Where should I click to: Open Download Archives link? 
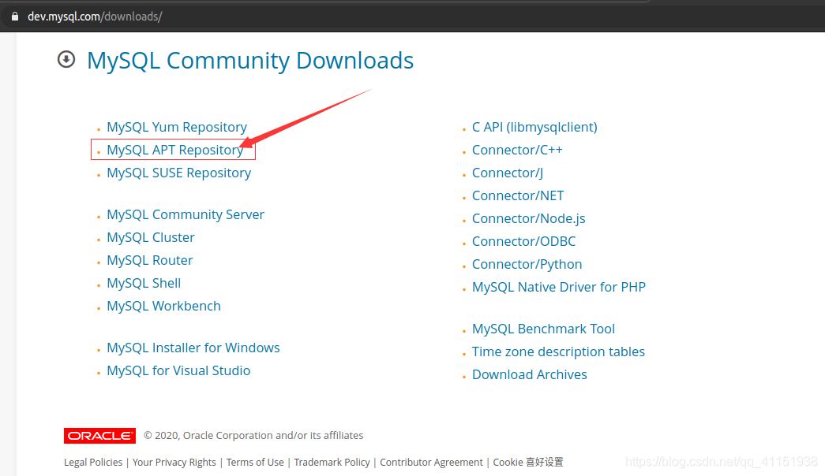tap(529, 374)
